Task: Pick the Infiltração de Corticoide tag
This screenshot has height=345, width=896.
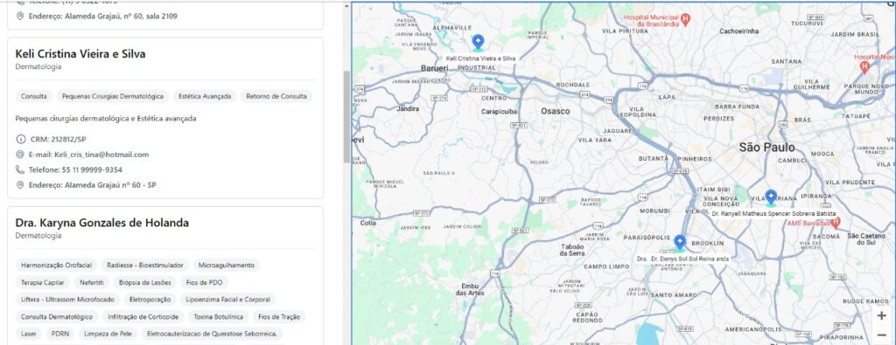Action: point(143,316)
